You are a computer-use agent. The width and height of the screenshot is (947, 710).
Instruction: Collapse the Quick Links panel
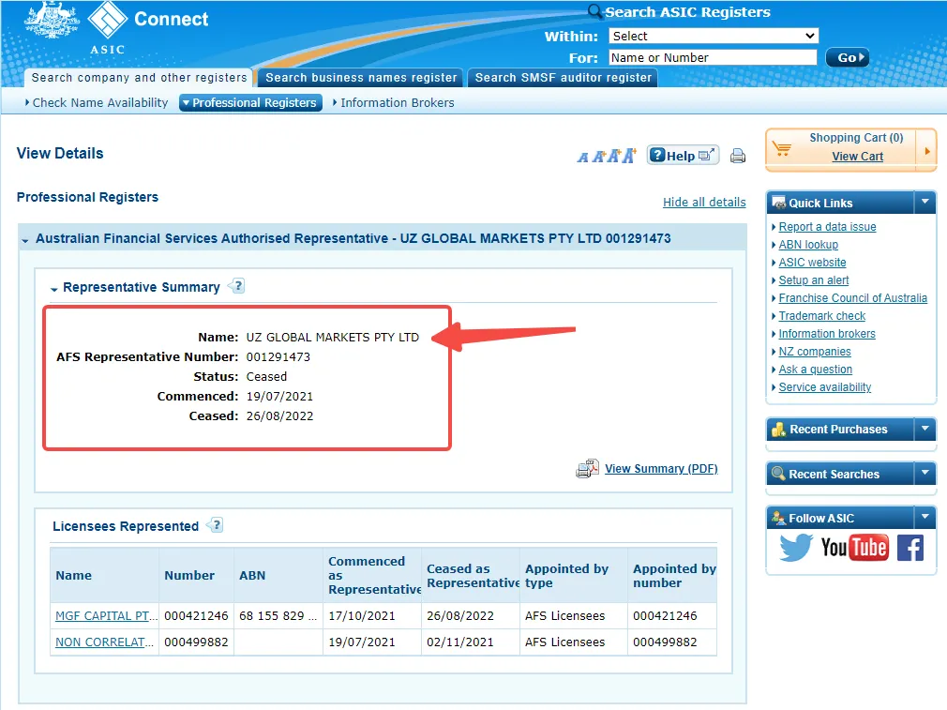[925, 202]
